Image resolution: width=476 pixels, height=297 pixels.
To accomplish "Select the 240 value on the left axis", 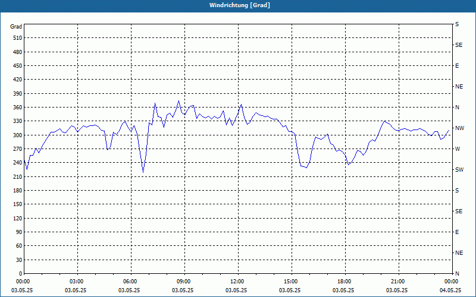I will [18, 163].
